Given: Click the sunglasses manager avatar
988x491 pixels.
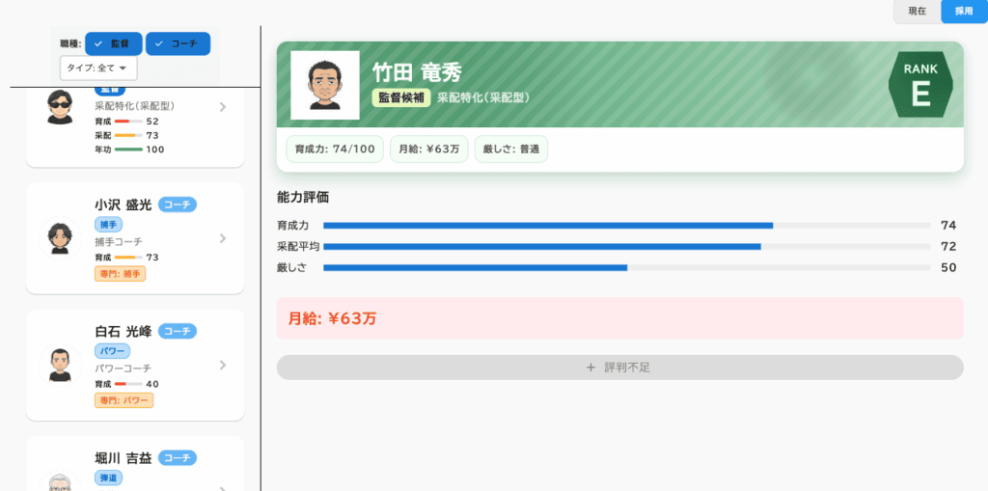Looking at the screenshot, I should coord(60,107).
